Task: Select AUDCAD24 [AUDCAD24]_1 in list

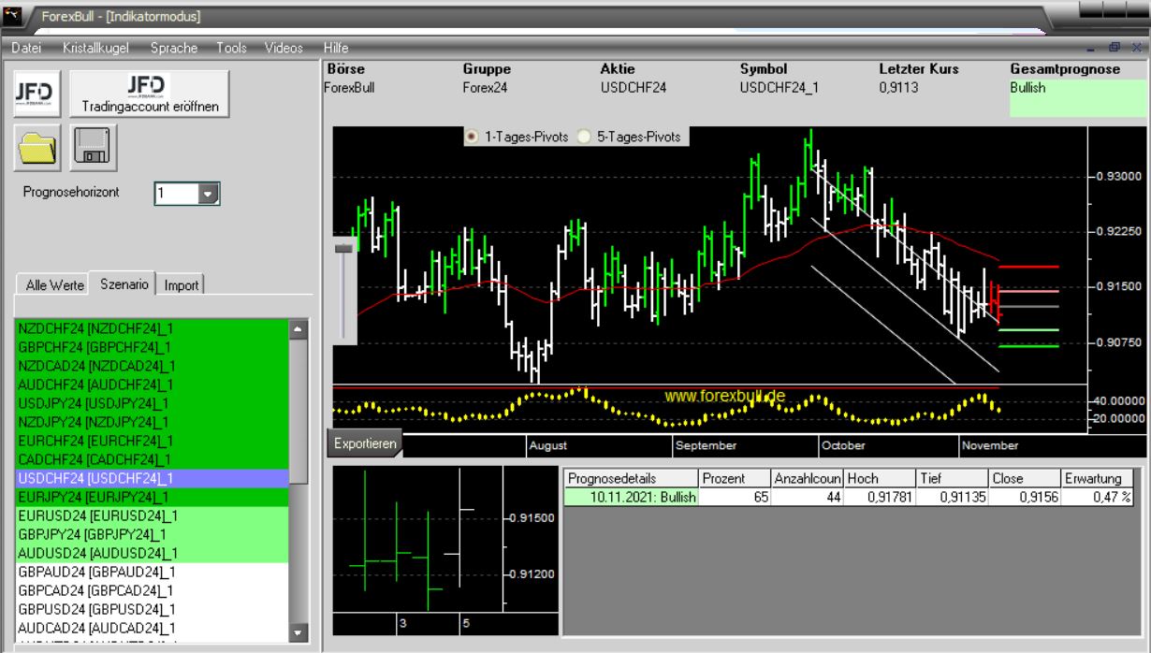Action: click(153, 628)
